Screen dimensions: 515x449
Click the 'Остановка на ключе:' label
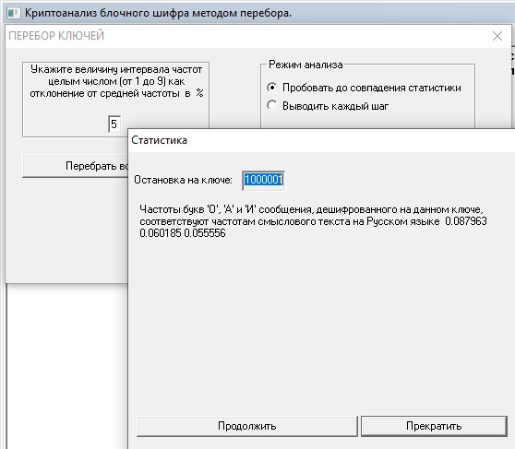183,180
